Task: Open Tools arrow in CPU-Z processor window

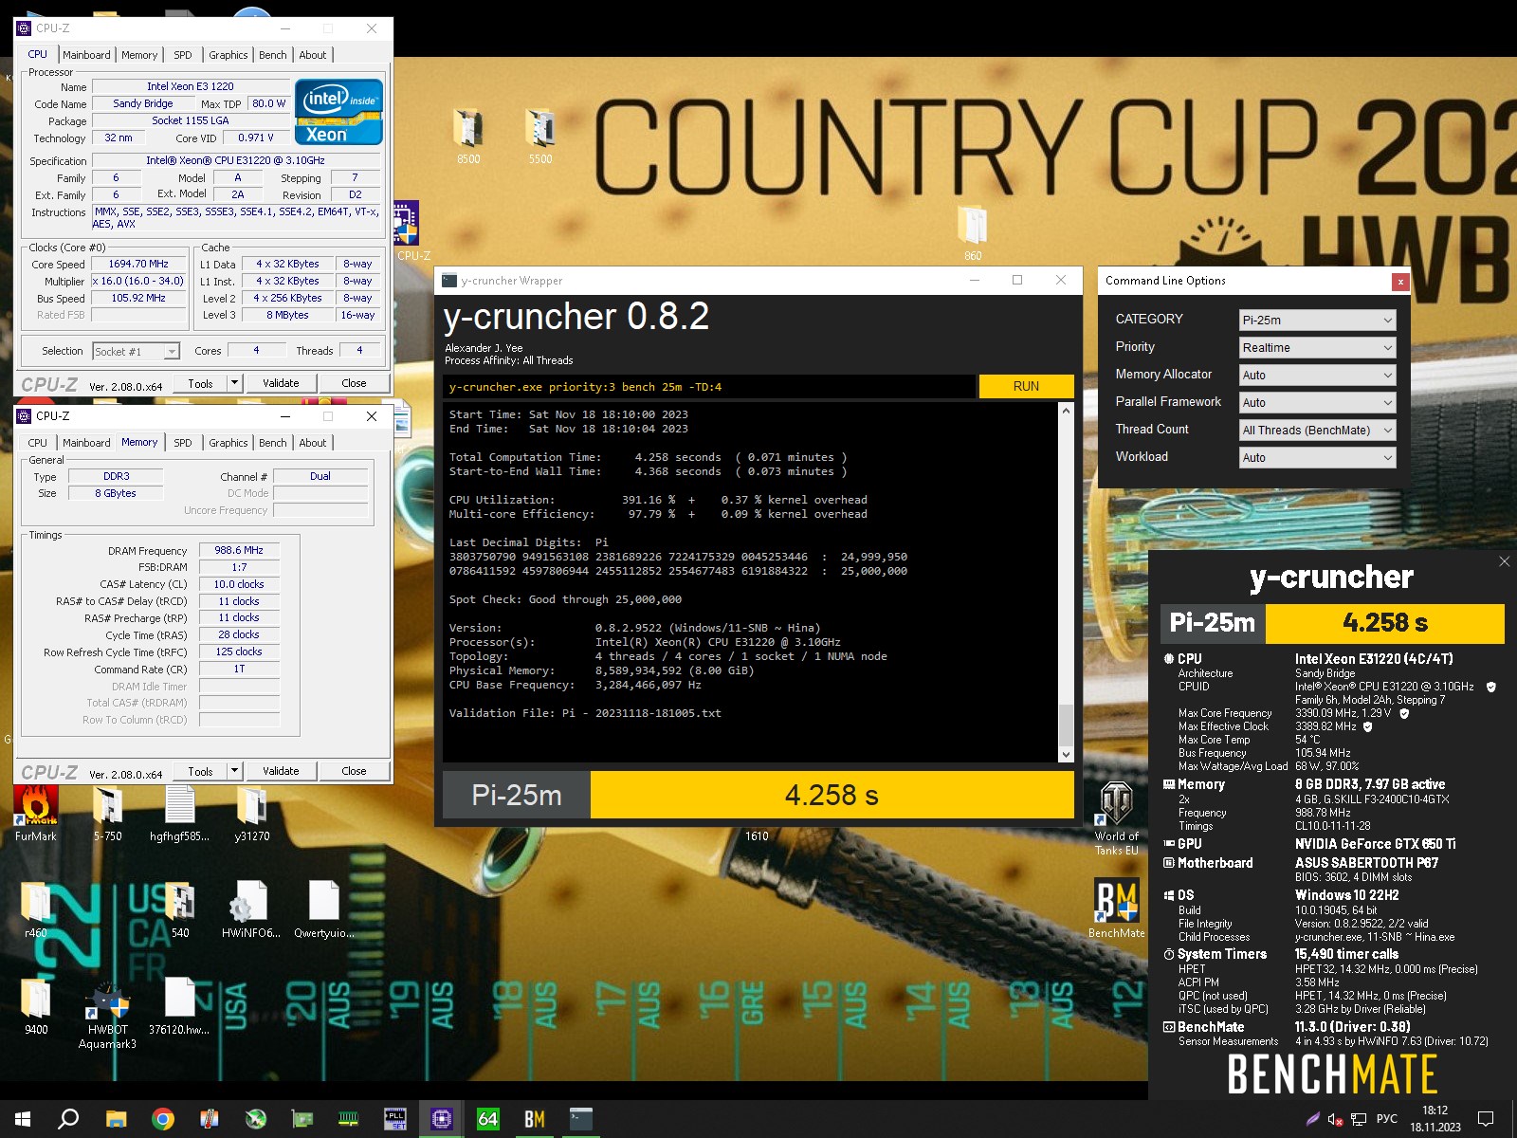Action: click(x=235, y=383)
